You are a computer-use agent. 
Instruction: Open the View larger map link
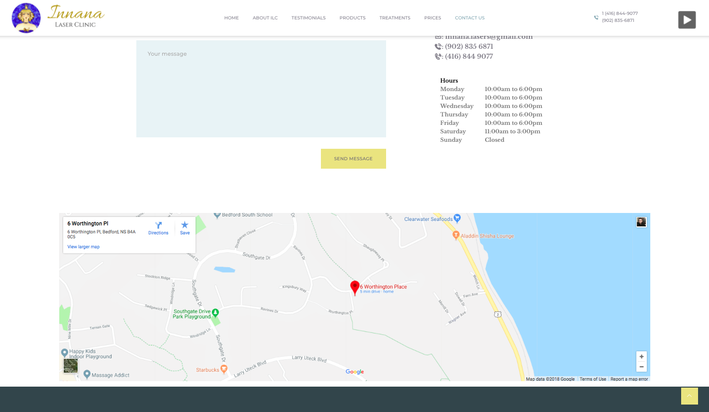84,247
